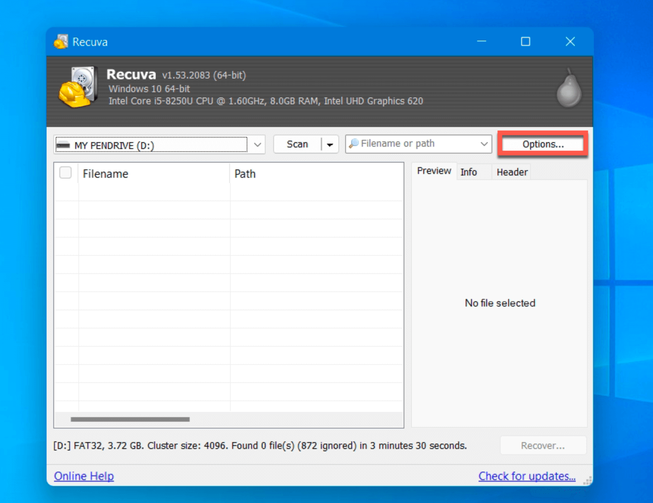This screenshot has height=503, width=653.
Task: Click the magnifier icon in filter box
Action: [354, 143]
